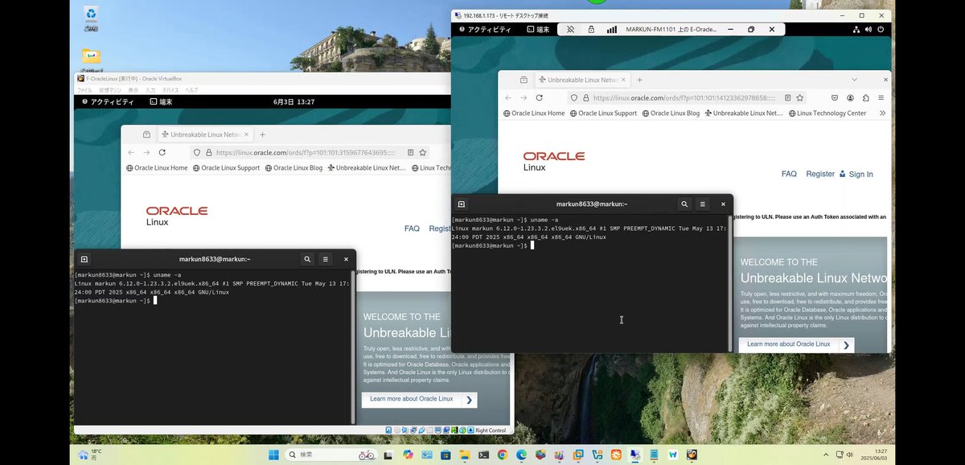The height and width of the screenshot is (465, 965).
Task: Click the 端末 app menu in the Remote Desktop top bar
Action: pyautogui.click(x=539, y=29)
